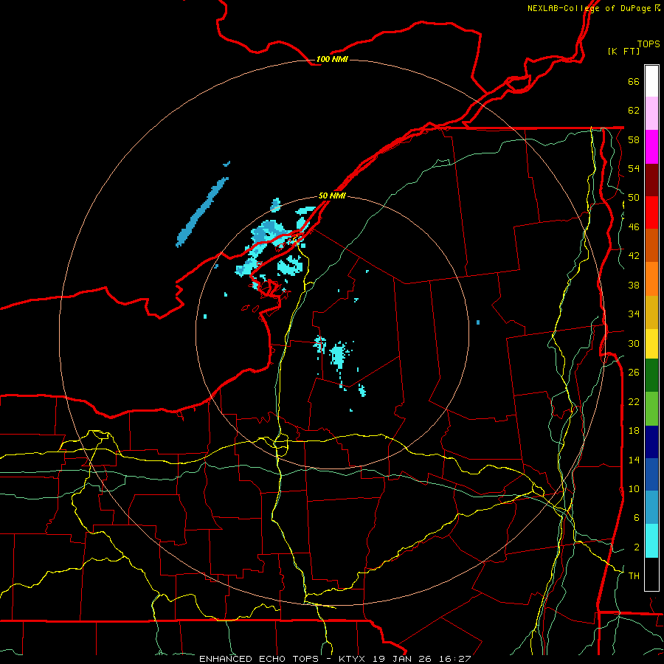Click the legend value "10"
664x664 pixels.
tap(634, 488)
